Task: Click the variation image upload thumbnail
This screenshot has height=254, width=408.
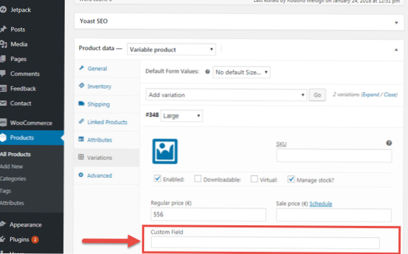Action: point(165,151)
